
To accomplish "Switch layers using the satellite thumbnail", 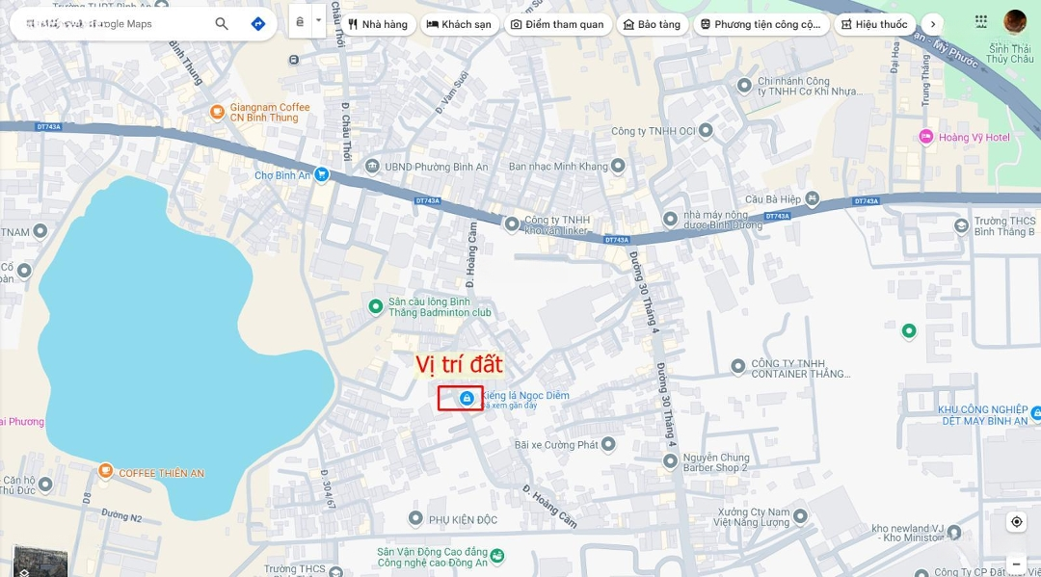I will coord(40,562).
